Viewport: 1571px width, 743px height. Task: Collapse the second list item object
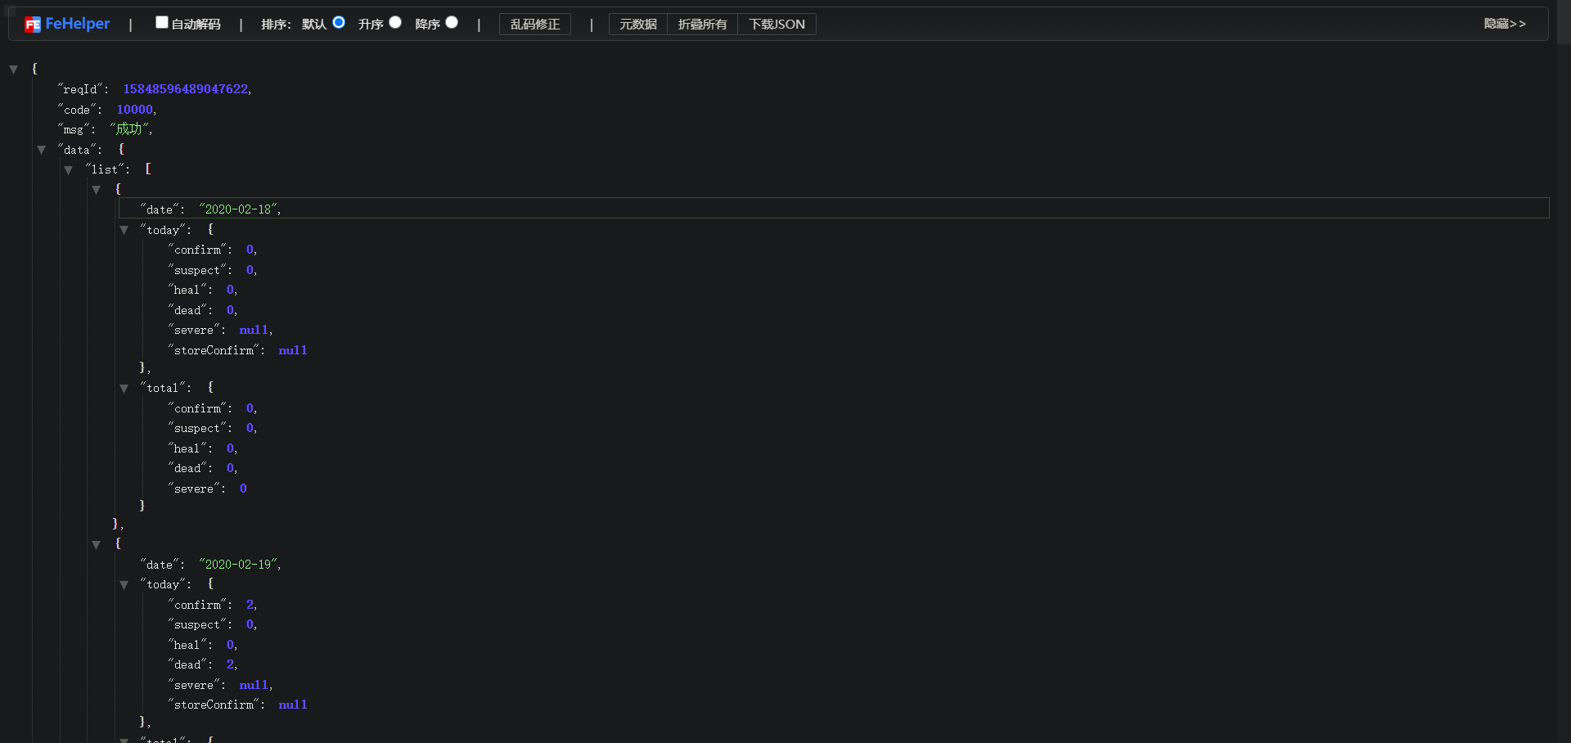[x=97, y=545]
